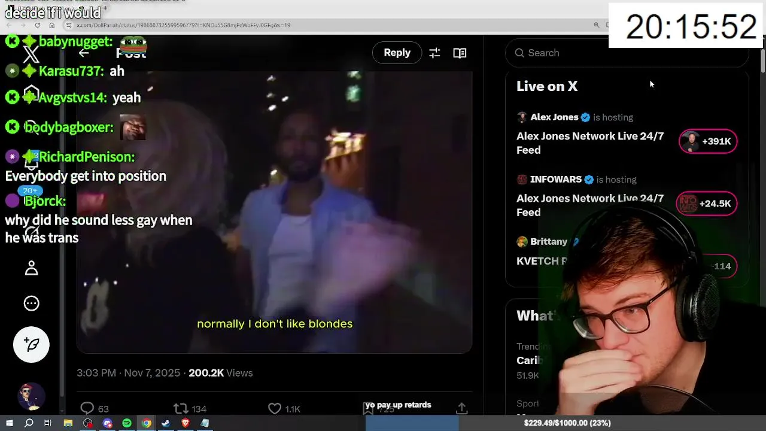Open the More circle icon in sidebar

31,303
